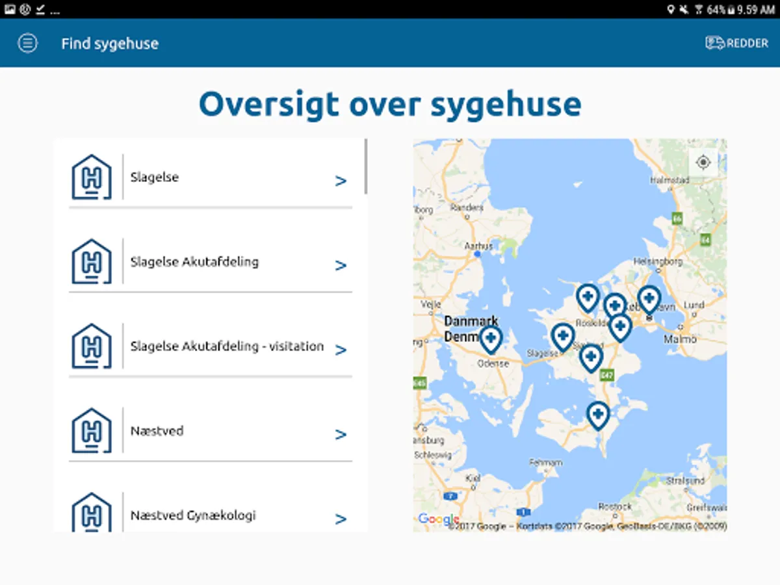Click the Oversigt over sygehuse heading

[x=390, y=104]
